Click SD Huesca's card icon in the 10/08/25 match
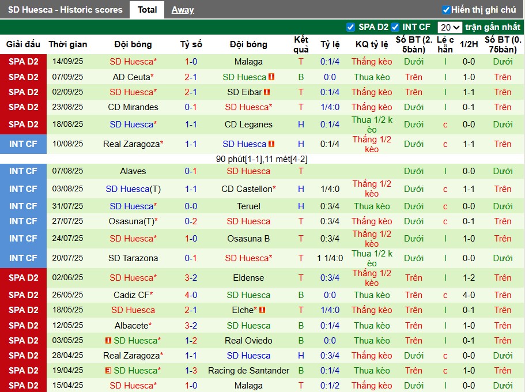Viewport: 525px width, 392px height. click(x=271, y=144)
